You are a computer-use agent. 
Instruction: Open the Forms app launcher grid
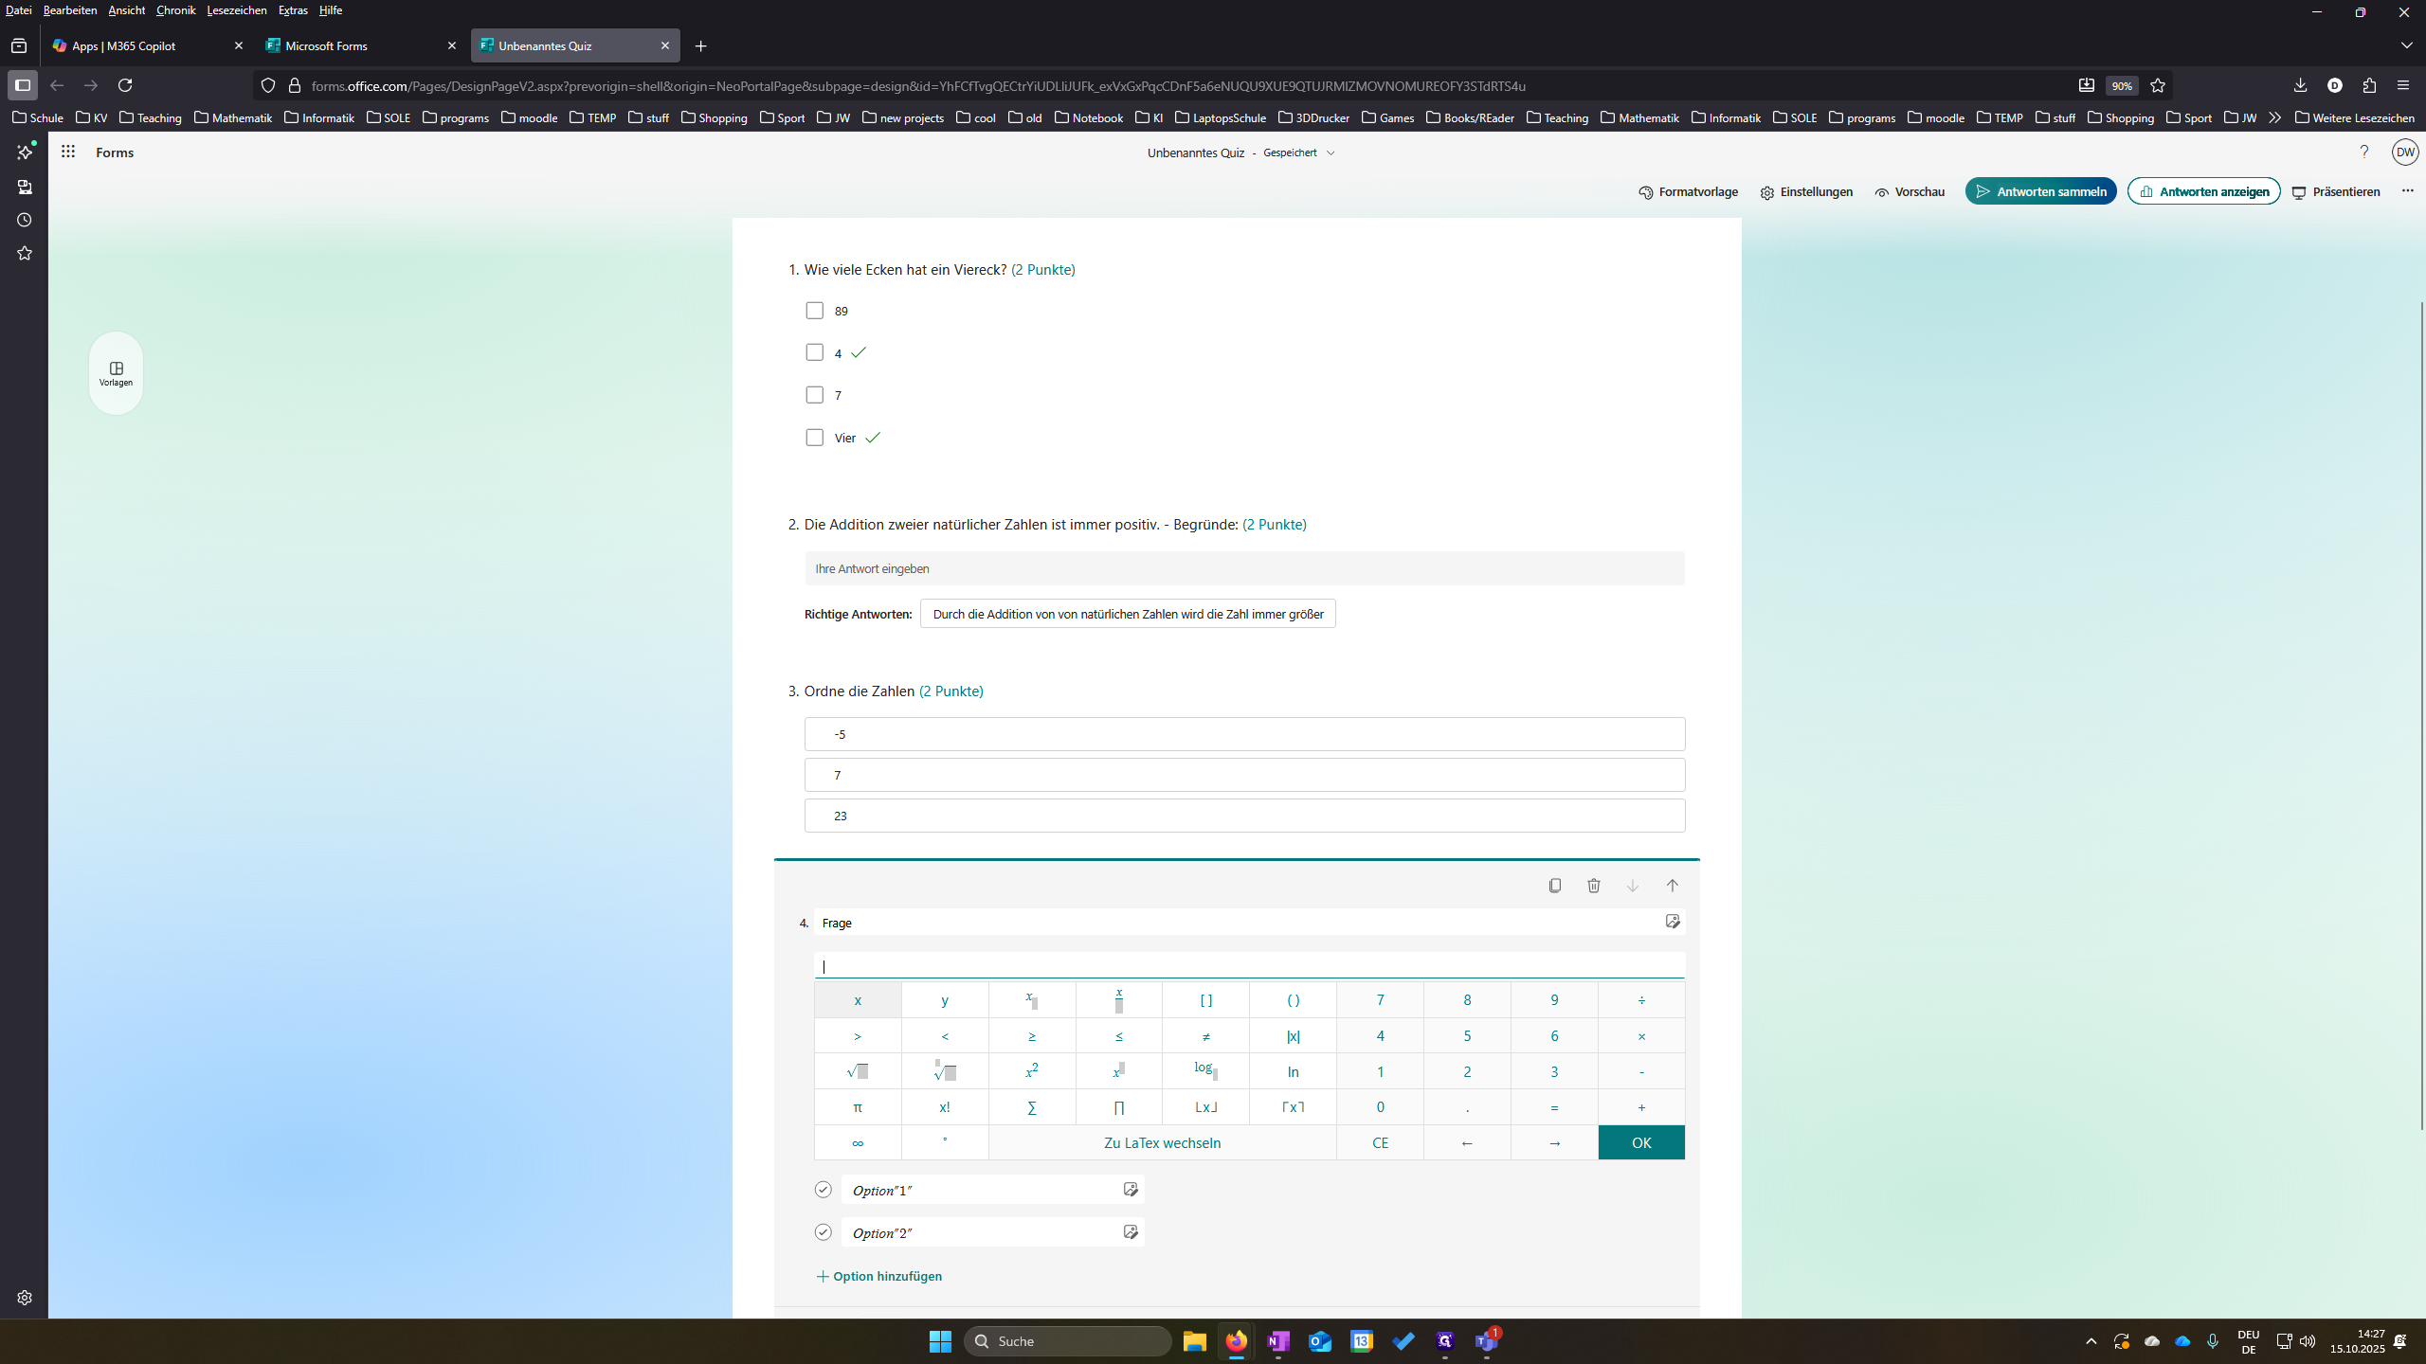(68, 152)
